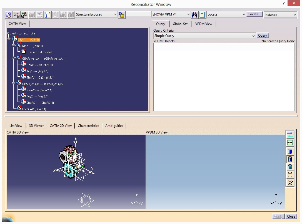Click the Locate... button
Image resolution: width=302 pixels, height=224 pixels.
(254, 14)
